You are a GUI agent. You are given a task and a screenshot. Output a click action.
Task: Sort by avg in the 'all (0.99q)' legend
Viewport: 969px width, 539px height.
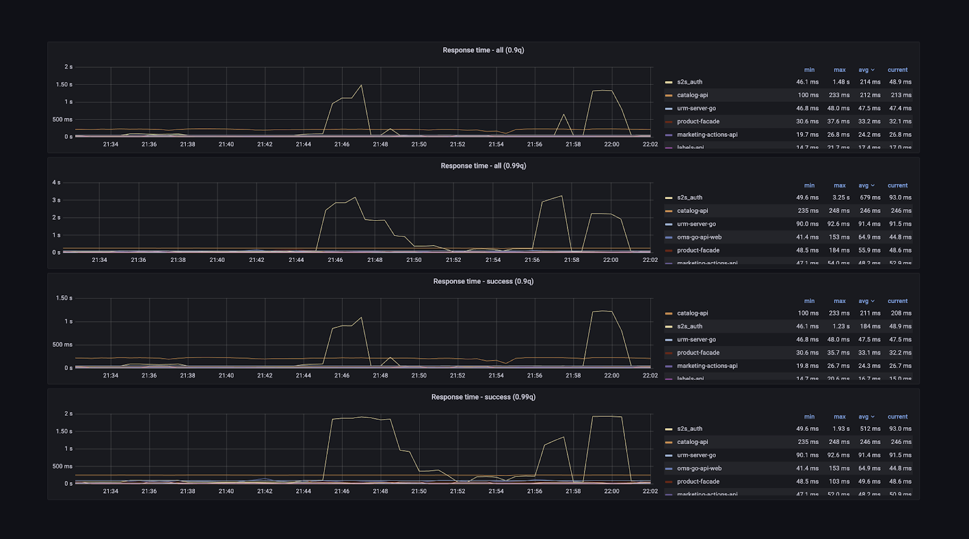[866, 186]
